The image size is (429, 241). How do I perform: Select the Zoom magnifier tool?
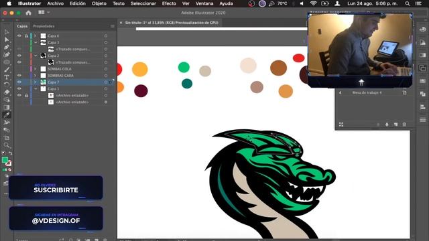pyautogui.click(x=7, y=145)
